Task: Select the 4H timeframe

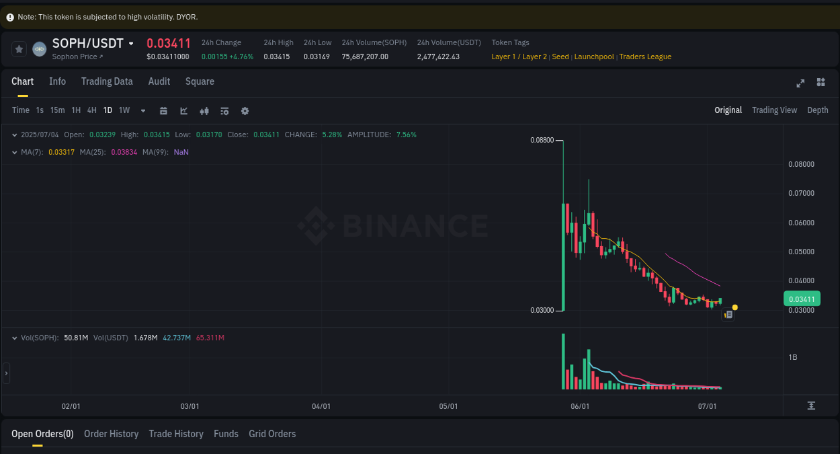Action: click(x=91, y=110)
